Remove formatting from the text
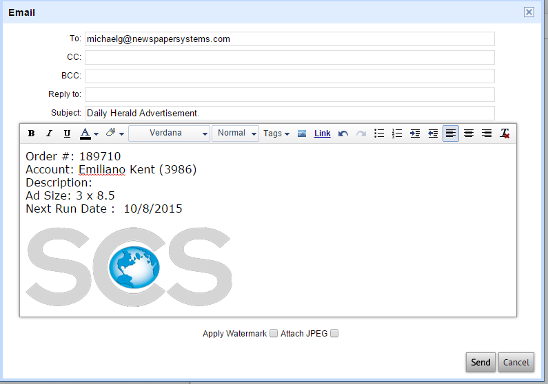The height and width of the screenshot is (384, 548). point(505,134)
